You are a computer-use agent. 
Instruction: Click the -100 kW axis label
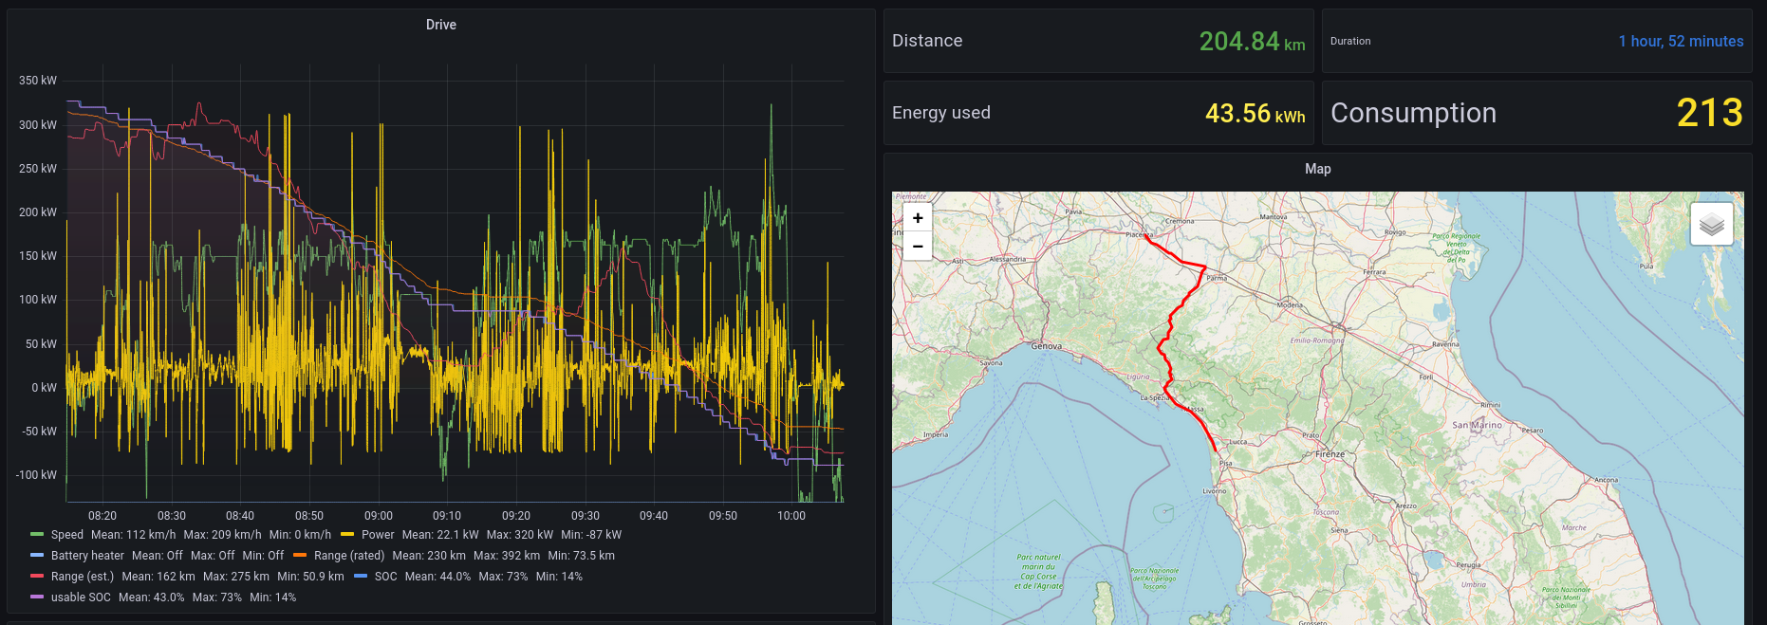click(x=36, y=475)
